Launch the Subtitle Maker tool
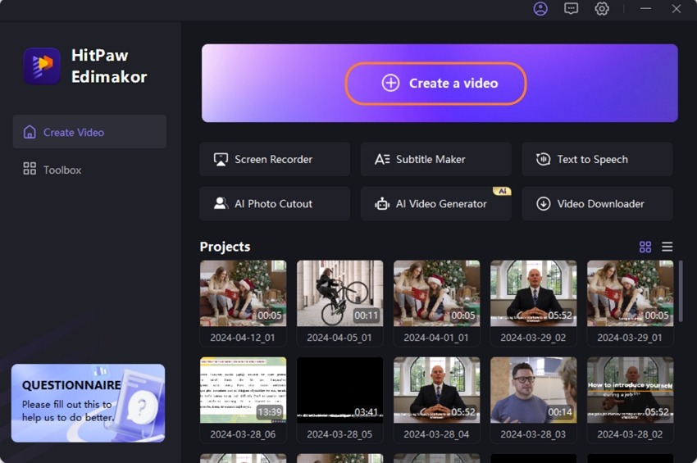Screen dimensions: 697x463 (x=435, y=159)
